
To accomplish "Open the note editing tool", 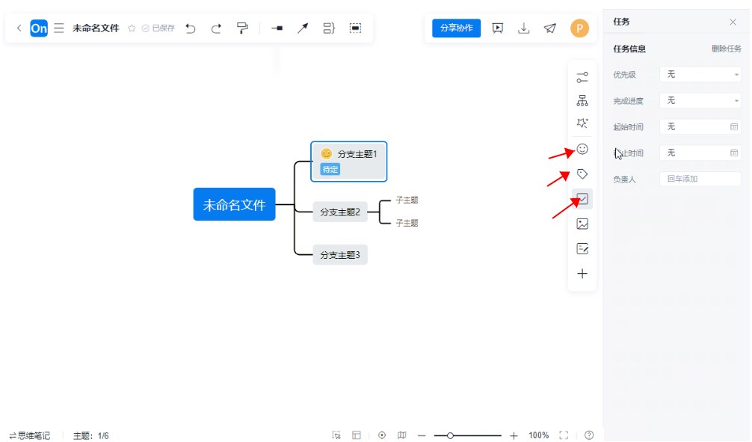I will pos(582,248).
